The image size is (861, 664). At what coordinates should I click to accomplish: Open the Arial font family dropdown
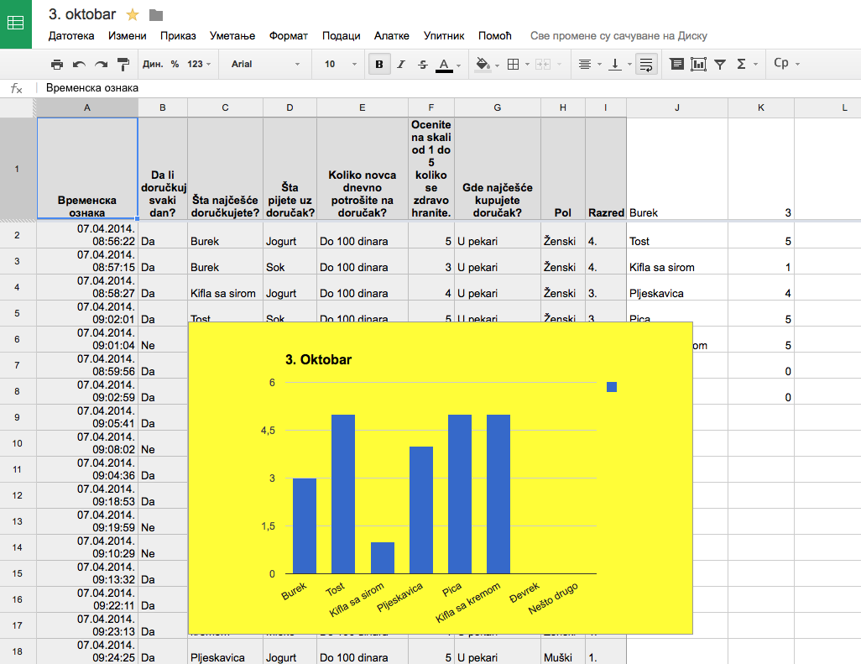266,65
